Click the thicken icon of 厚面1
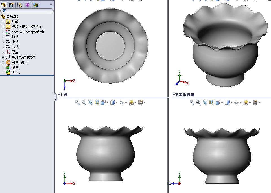The height and width of the screenshot is (193, 271). (x=8, y=67)
